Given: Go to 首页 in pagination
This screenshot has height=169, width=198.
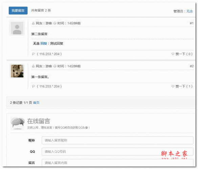Looking at the screenshot, I should click(x=36, y=103).
